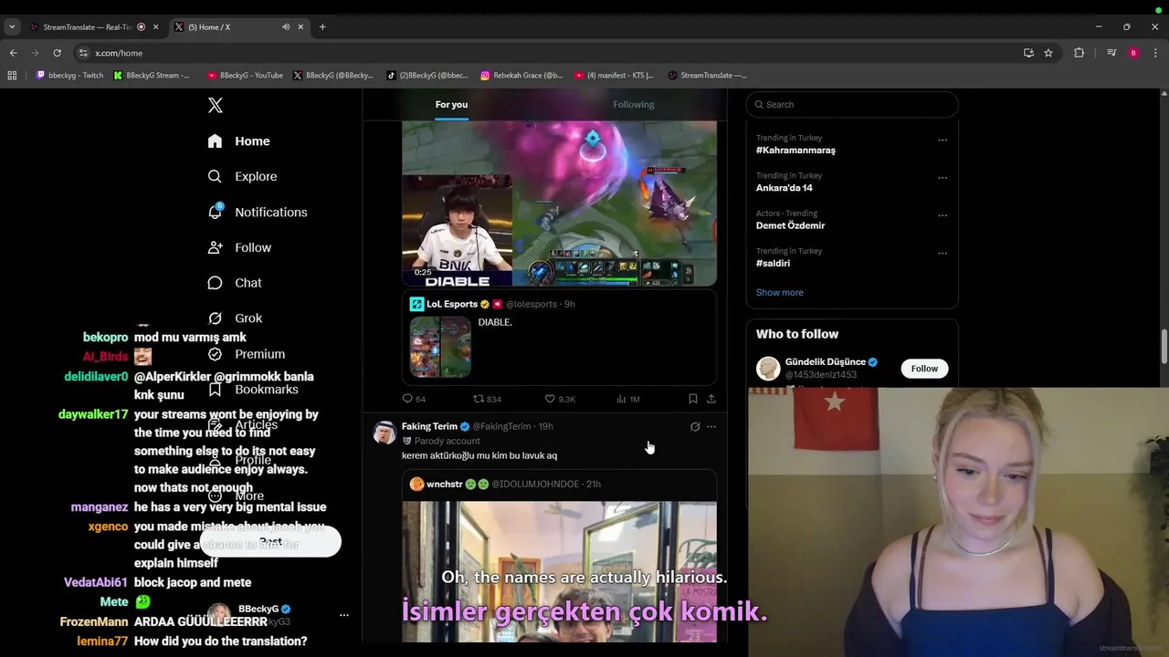Go back in Chrome browser

pyautogui.click(x=14, y=53)
